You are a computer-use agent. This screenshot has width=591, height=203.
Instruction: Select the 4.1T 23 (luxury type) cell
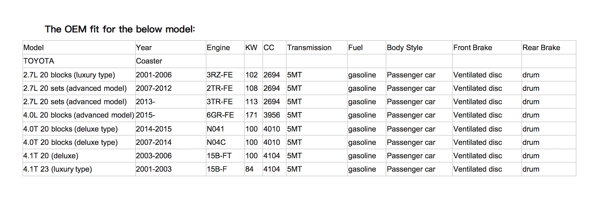coord(79,169)
